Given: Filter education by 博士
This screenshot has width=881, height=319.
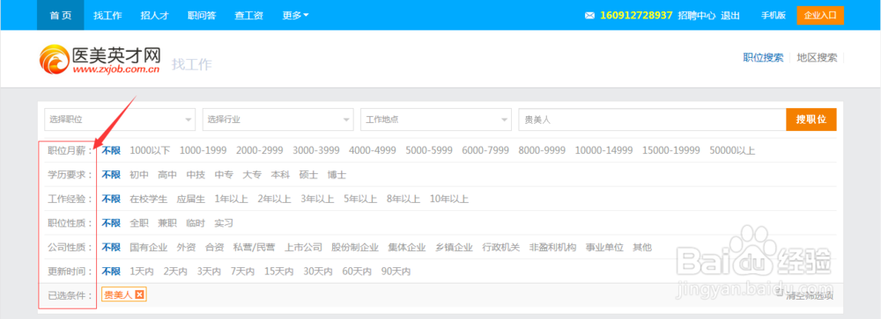Looking at the screenshot, I should point(337,174).
